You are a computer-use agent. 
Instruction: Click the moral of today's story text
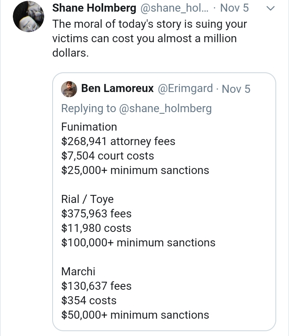click(x=150, y=38)
